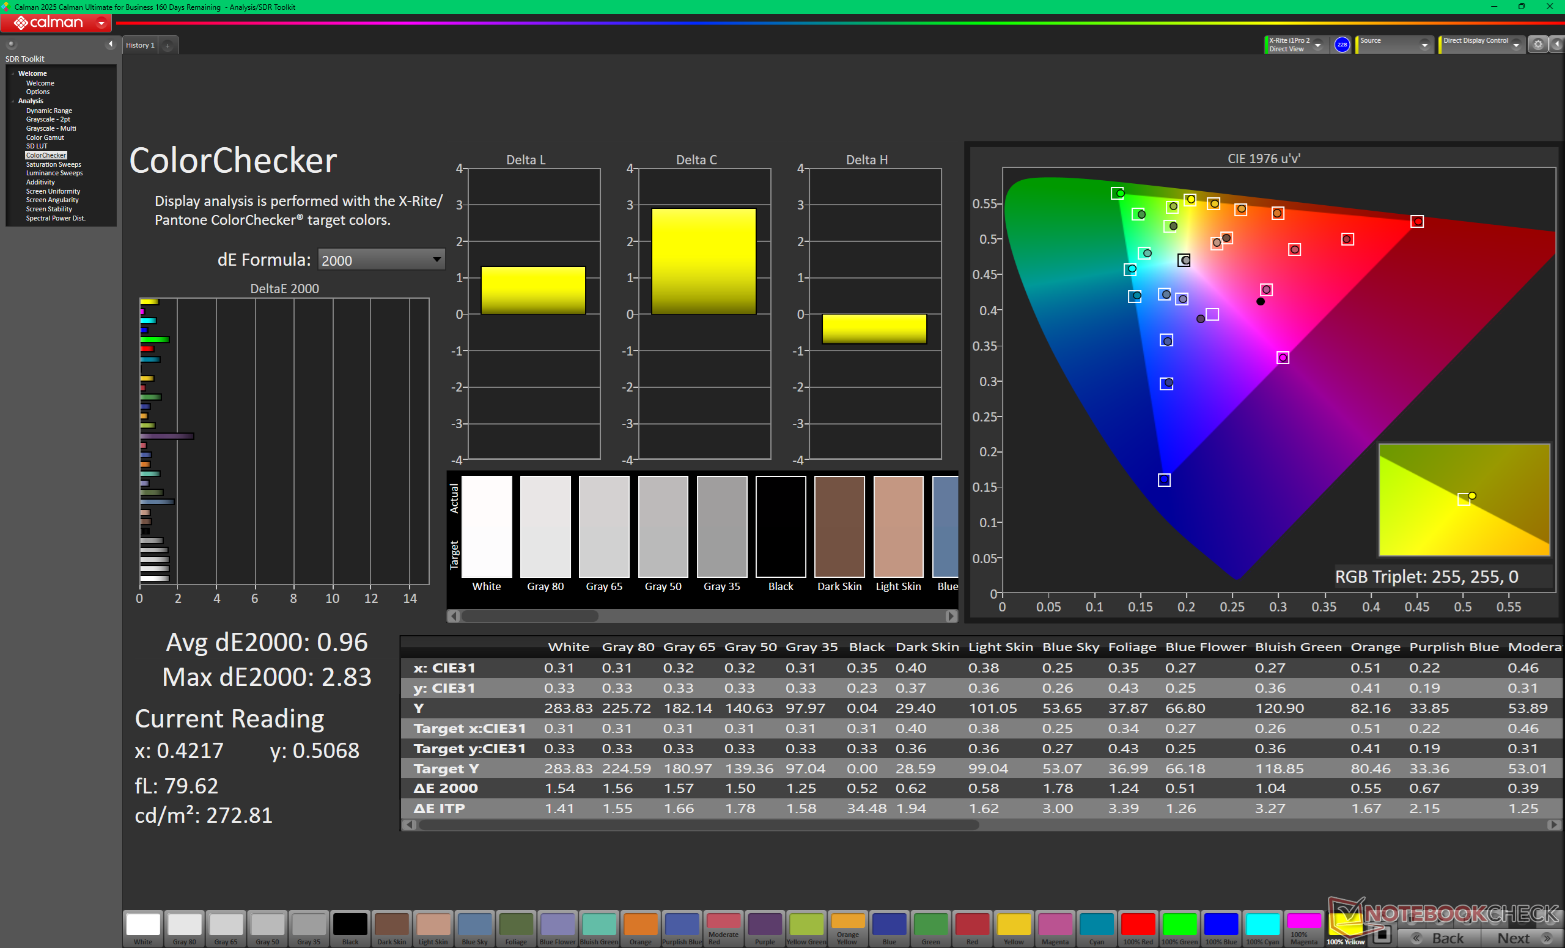Open the Calman menu dropdown arrow
This screenshot has height=948, width=1565.
(101, 23)
